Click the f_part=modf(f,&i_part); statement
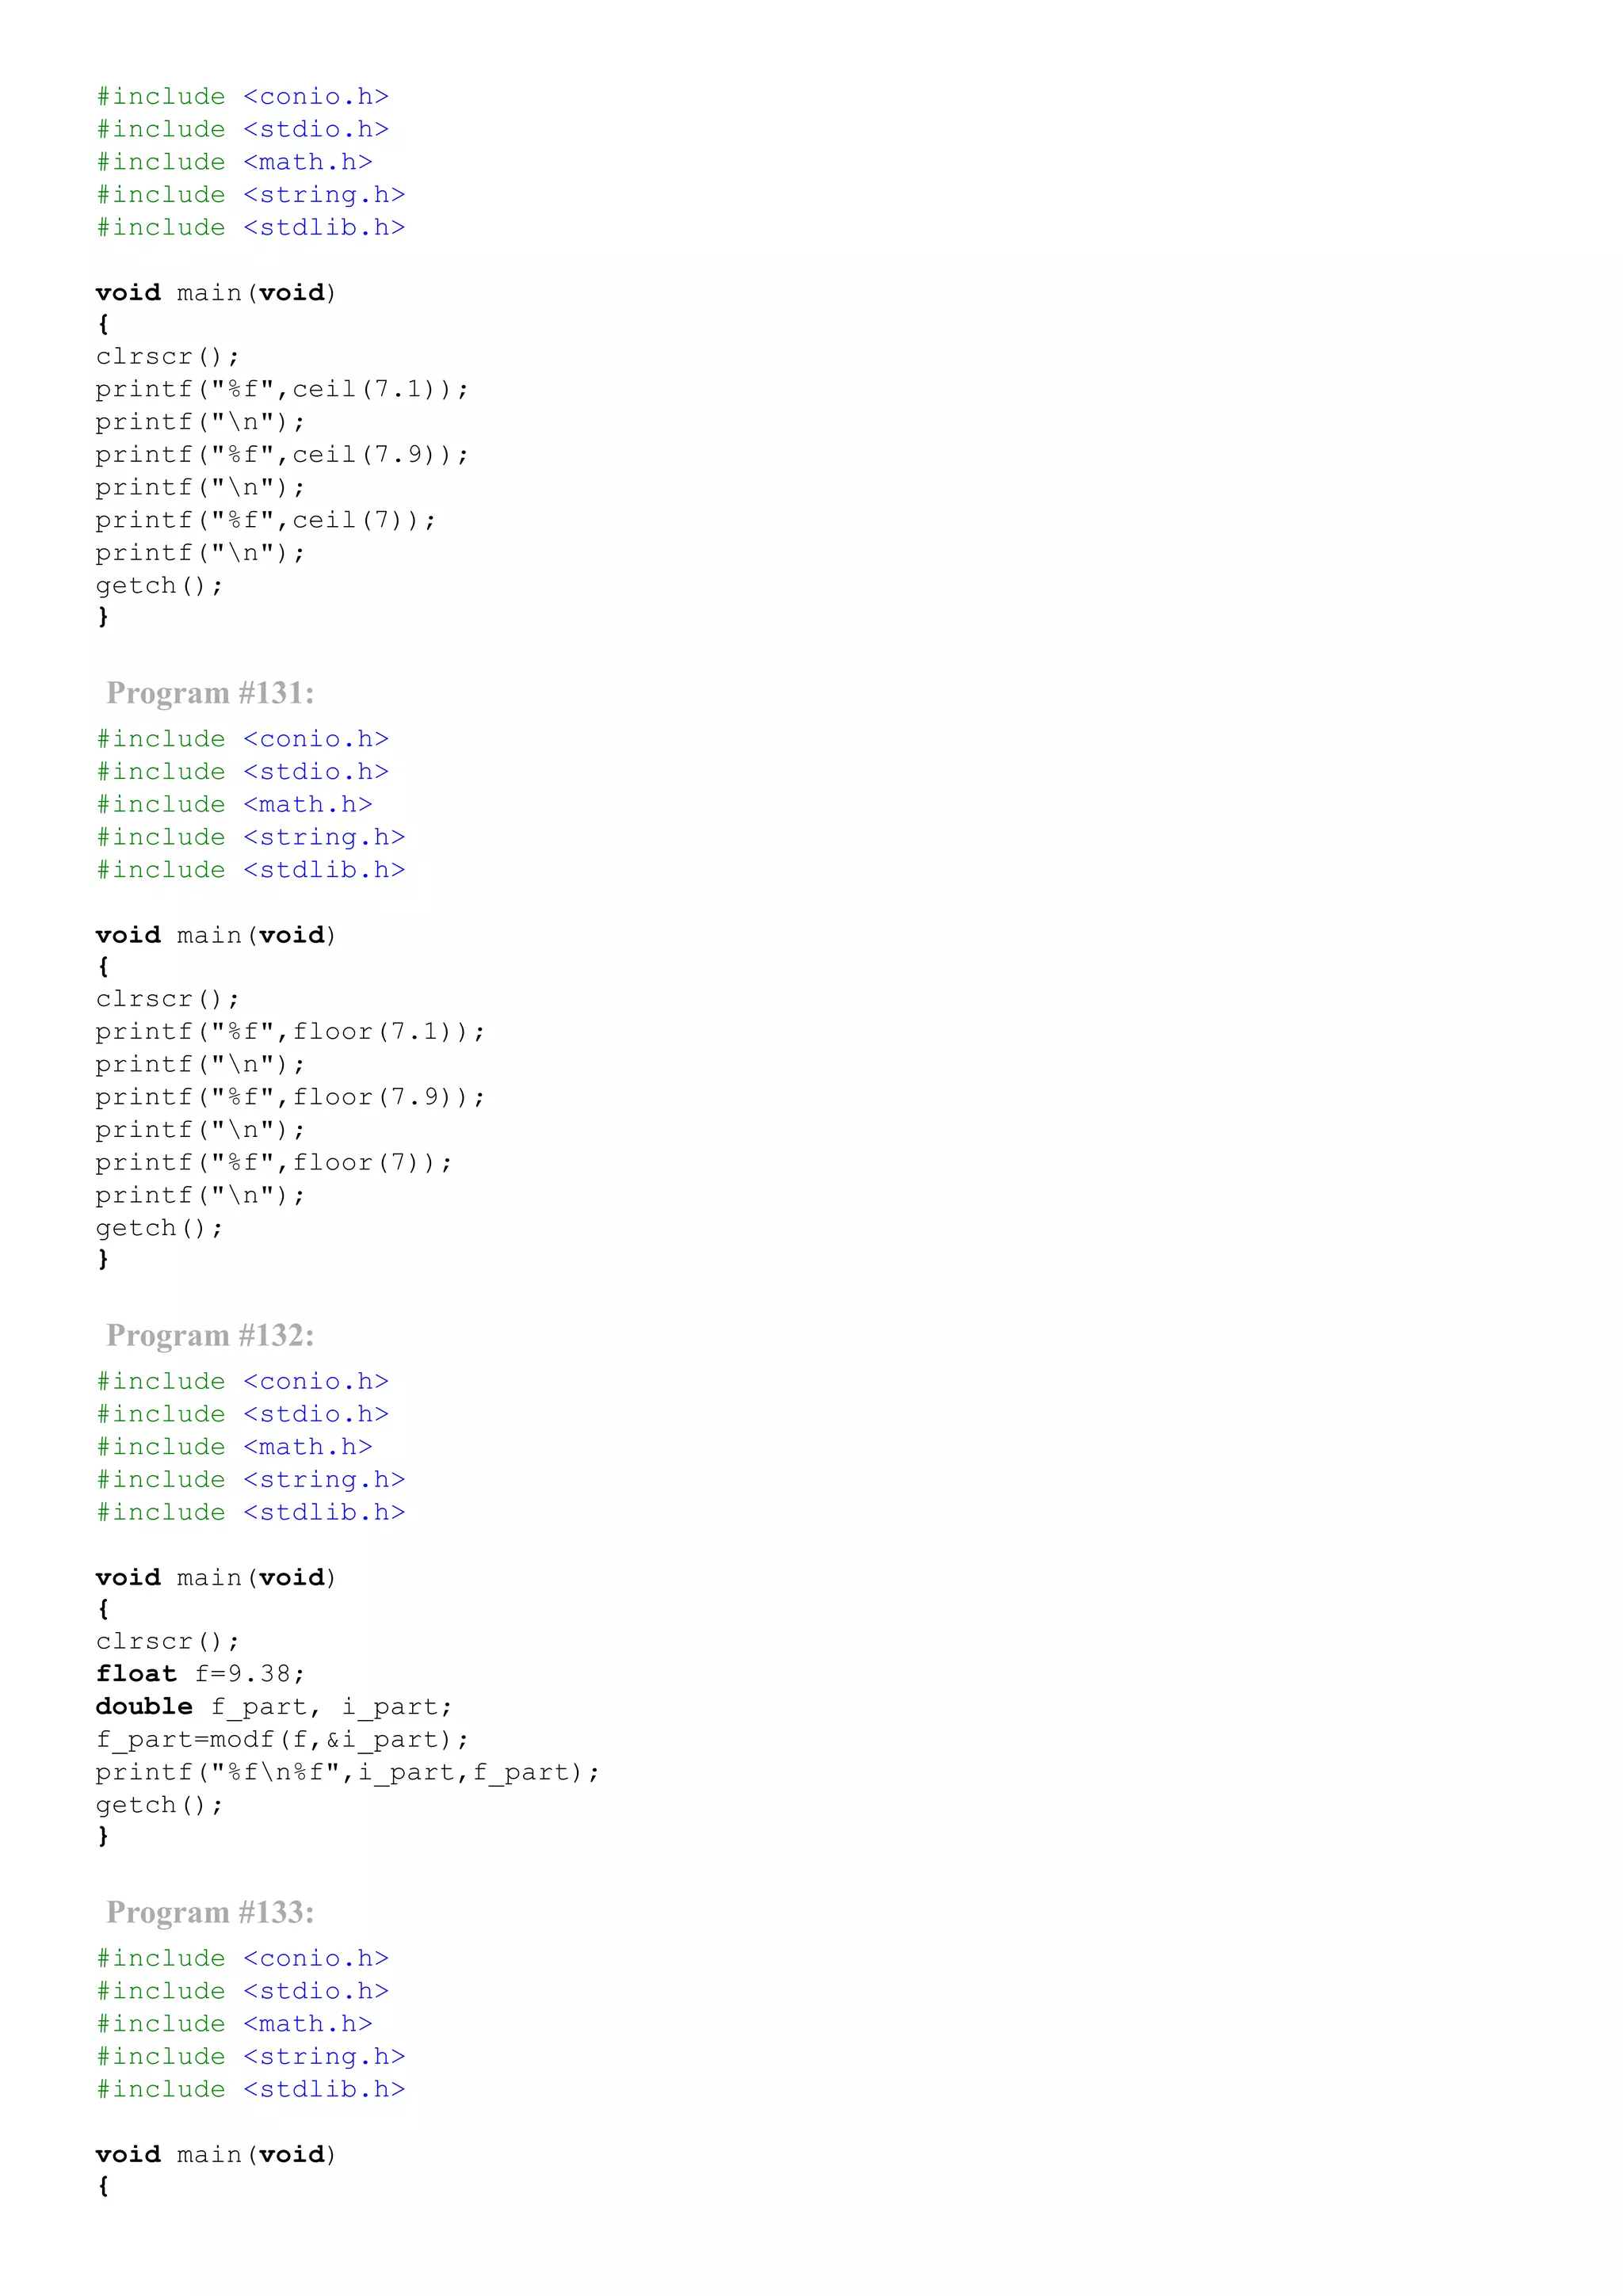The height and width of the screenshot is (2296, 1623). click(x=282, y=1740)
